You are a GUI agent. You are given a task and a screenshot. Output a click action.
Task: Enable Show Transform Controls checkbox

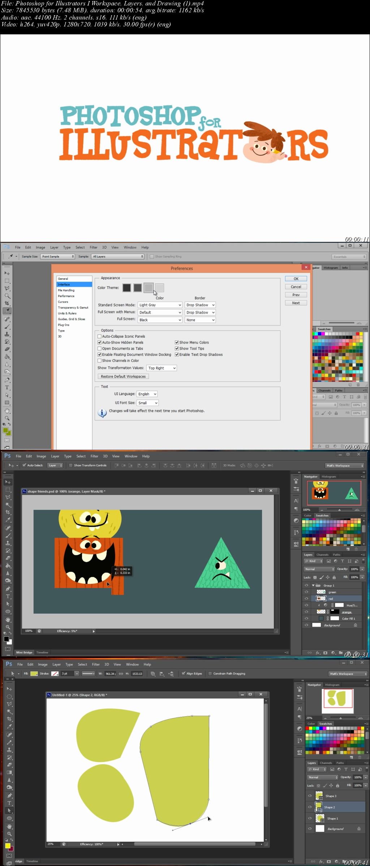(71, 465)
